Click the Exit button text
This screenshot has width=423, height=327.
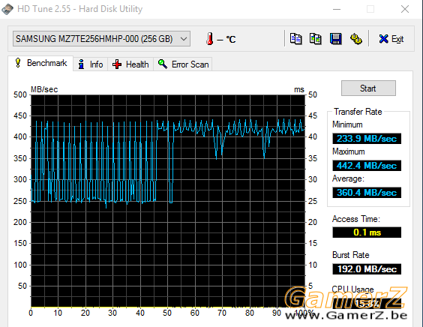397,39
